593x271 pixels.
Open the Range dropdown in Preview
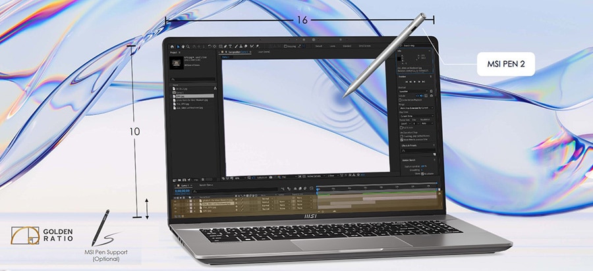pos(416,108)
